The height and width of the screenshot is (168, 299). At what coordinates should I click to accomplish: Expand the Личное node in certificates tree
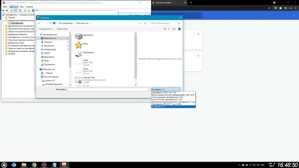click(x=3, y=18)
